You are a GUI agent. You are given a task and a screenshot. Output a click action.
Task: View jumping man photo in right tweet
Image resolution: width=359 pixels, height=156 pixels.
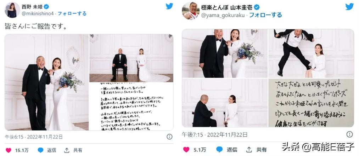tap(311, 53)
